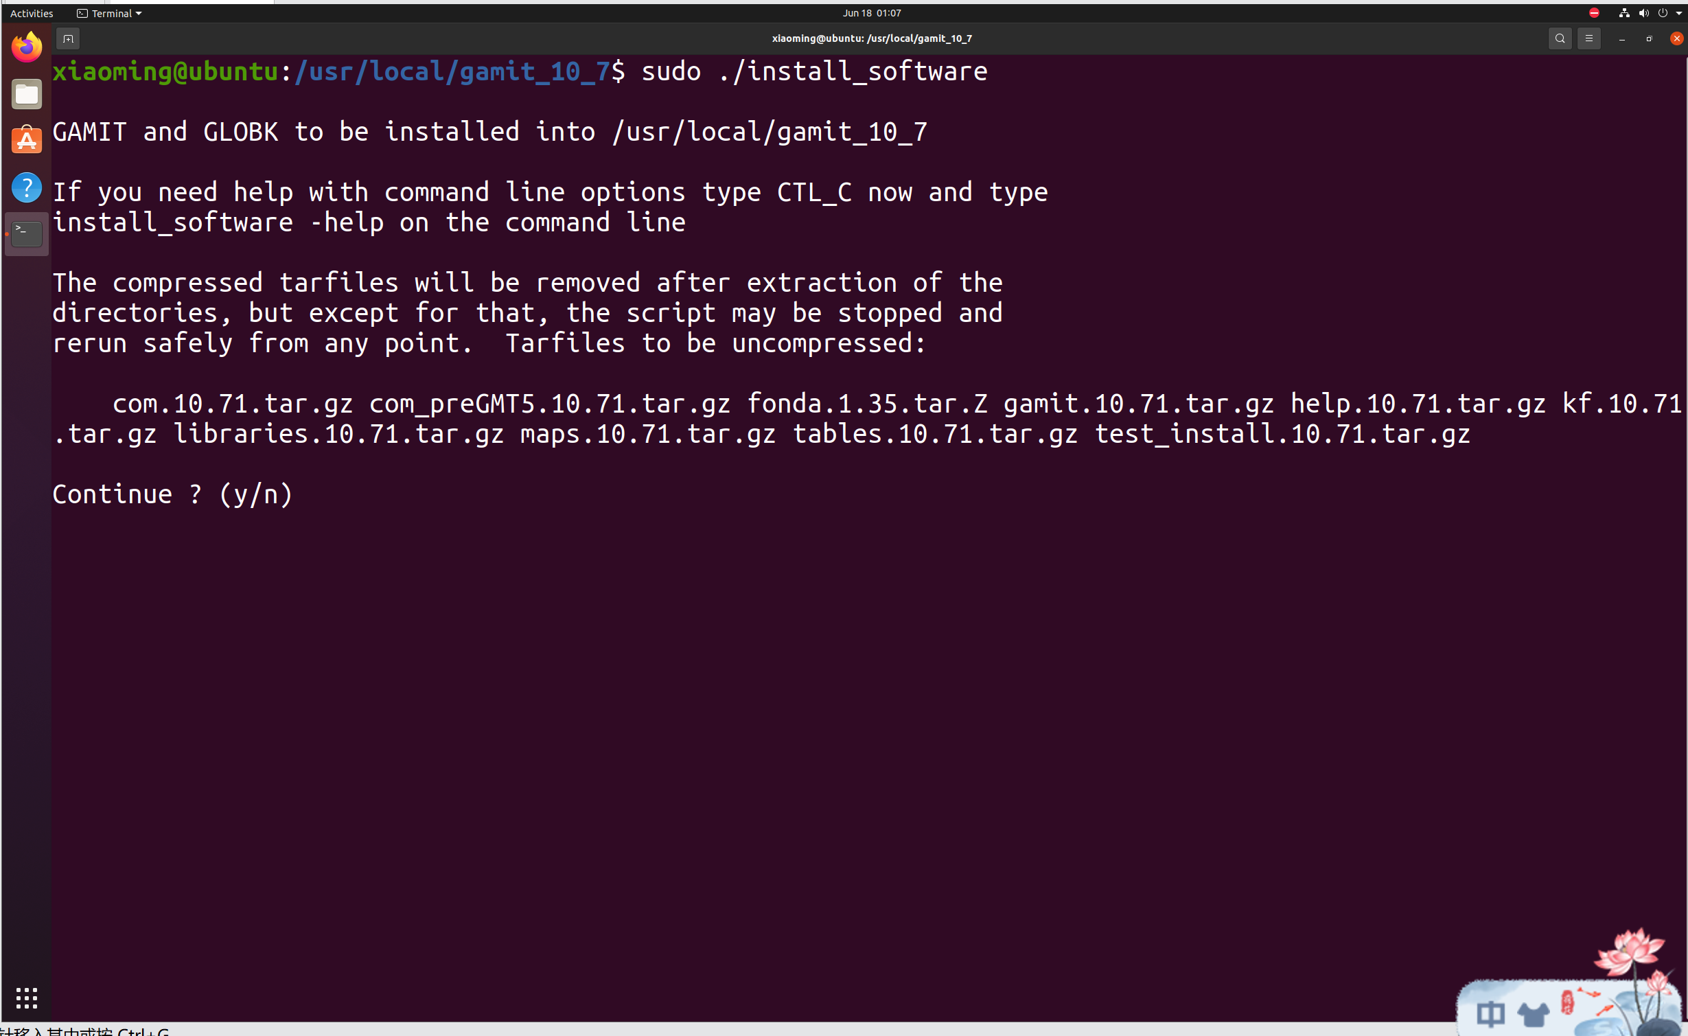Click the xiaoming@ubuntu window title
The height and width of the screenshot is (1036, 1688).
pos(871,38)
